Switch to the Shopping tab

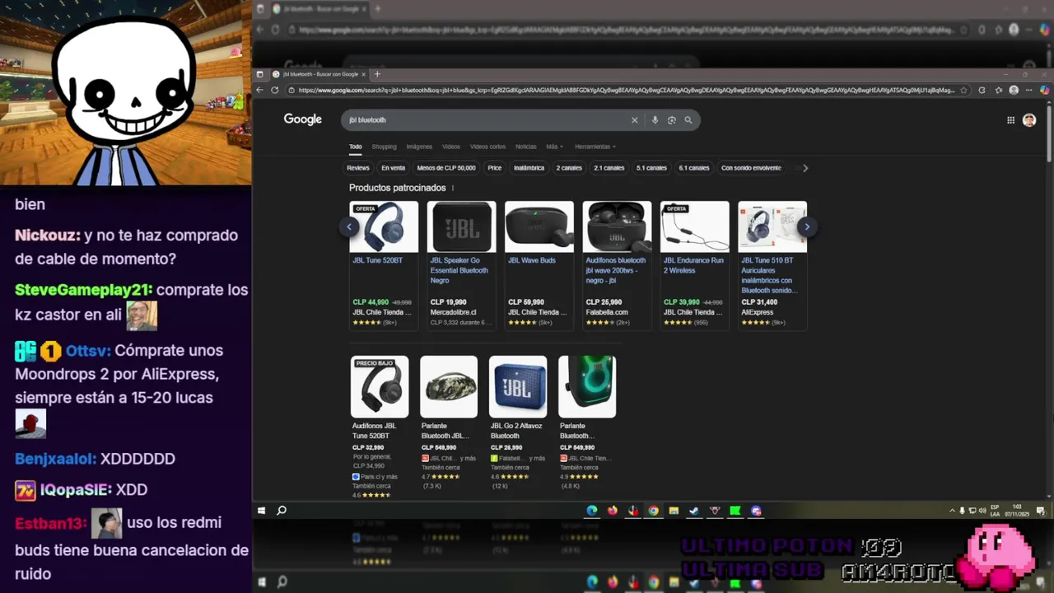pyautogui.click(x=384, y=147)
